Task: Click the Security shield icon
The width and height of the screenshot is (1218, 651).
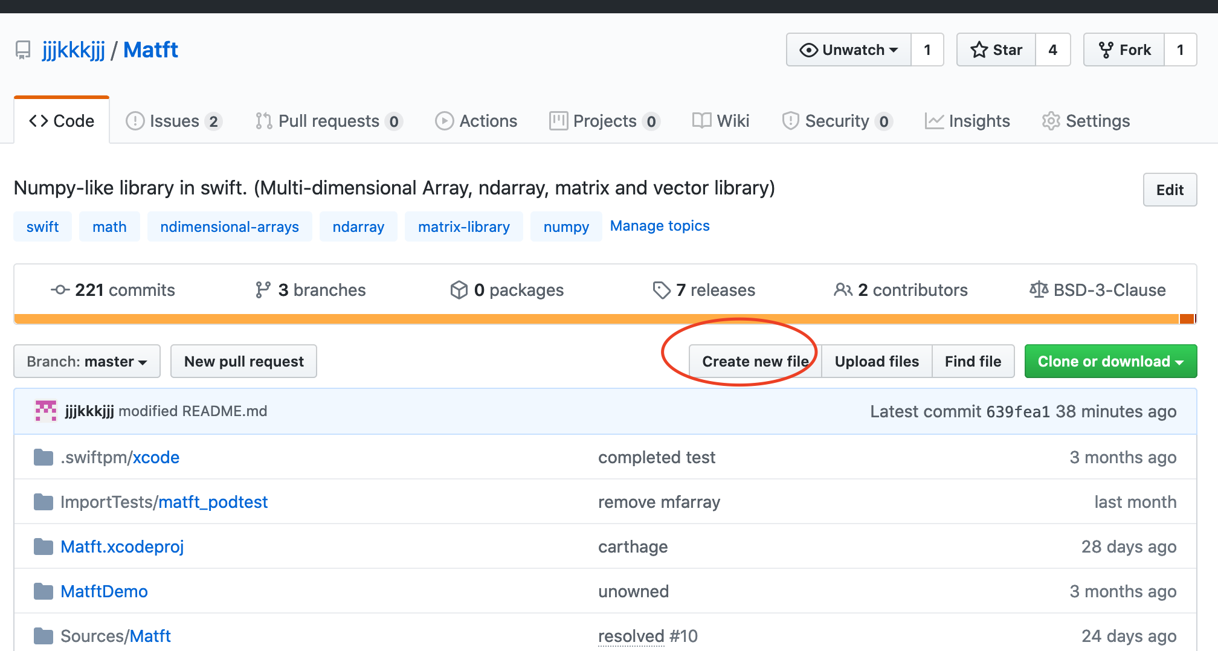Action: coord(790,121)
